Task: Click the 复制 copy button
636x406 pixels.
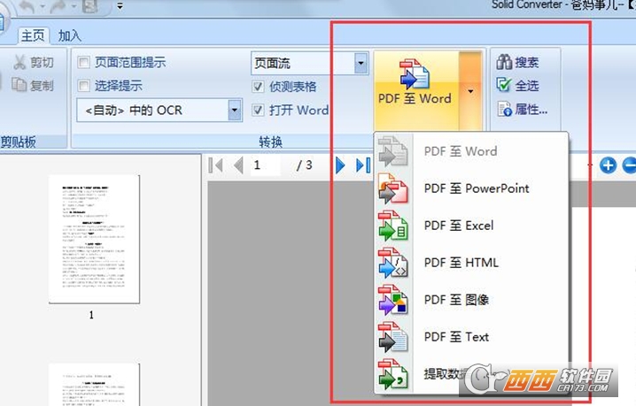Action: click(33, 85)
